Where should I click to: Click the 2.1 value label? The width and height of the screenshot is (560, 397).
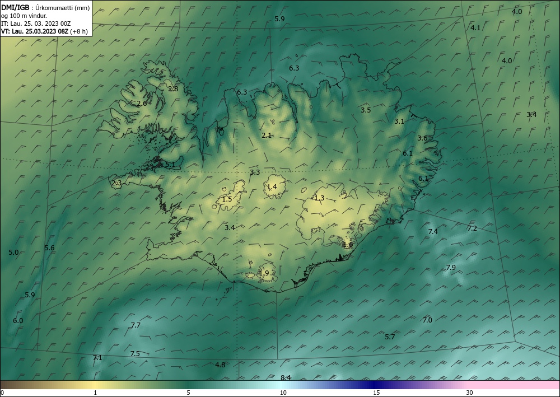267,136
